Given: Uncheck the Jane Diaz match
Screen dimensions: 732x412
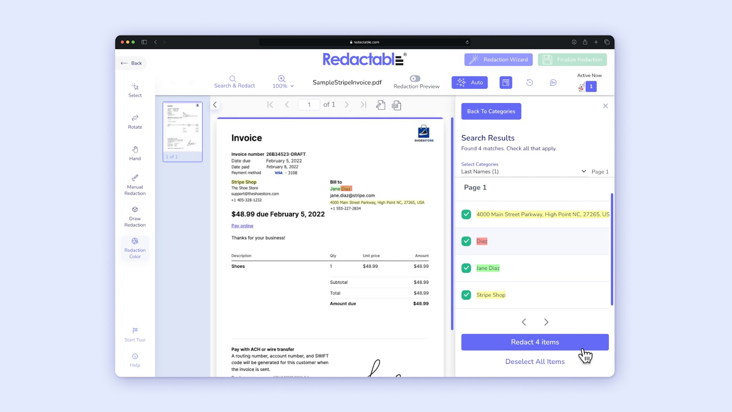Looking at the screenshot, I should click(466, 268).
